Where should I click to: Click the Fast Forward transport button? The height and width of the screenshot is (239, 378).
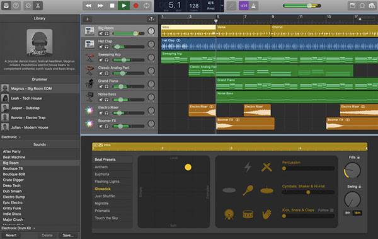point(100,6)
